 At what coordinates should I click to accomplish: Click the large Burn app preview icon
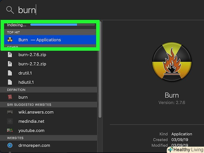(172, 62)
